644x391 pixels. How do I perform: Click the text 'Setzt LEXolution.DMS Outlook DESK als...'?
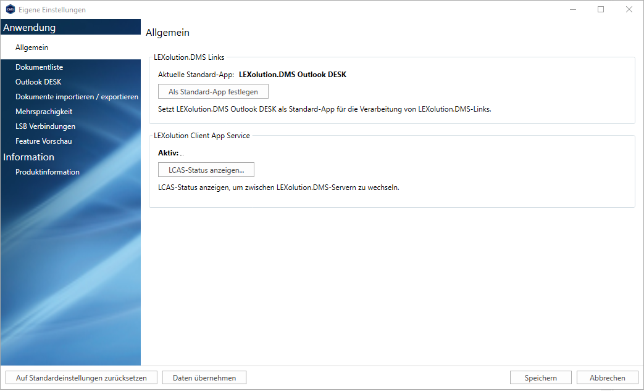(324, 109)
